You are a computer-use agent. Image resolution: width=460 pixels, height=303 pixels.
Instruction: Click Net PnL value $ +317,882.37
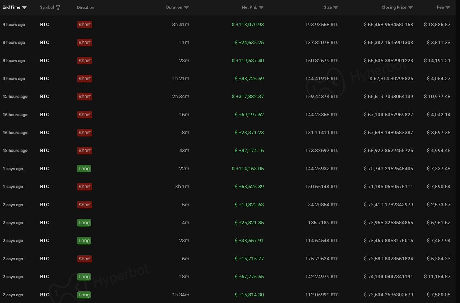pos(248,97)
